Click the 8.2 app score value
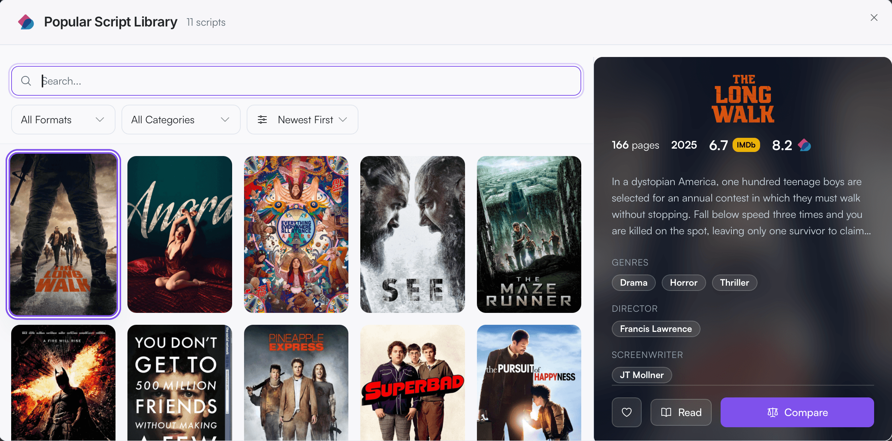 [782, 145]
